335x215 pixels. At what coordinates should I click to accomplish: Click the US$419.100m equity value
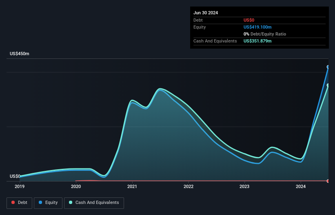(x=257, y=27)
